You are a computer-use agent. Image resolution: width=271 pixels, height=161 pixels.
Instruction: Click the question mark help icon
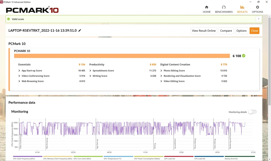point(258,19)
